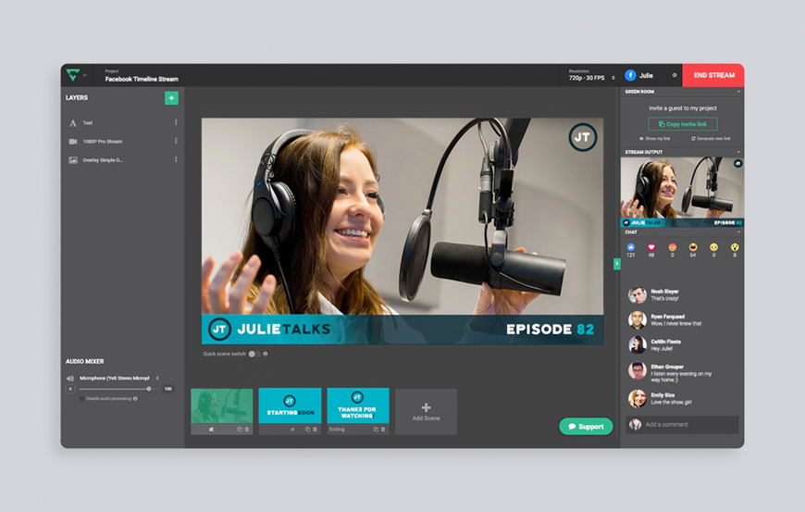Delete the Ending scene
The height and width of the screenshot is (512, 805).
click(x=383, y=430)
